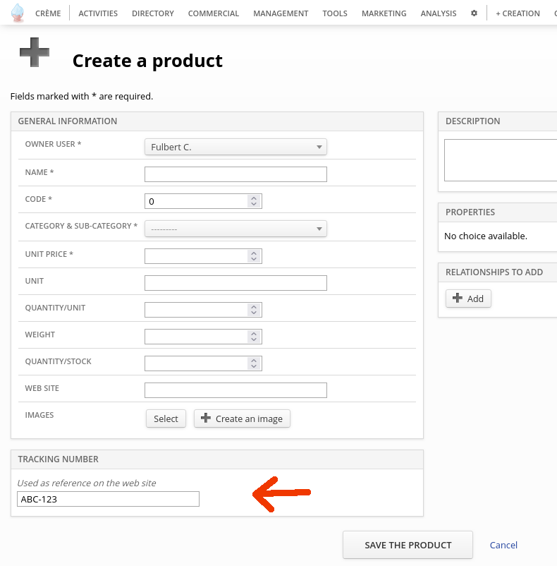Image resolution: width=557 pixels, height=566 pixels.
Task: Open the settings gear menu
Action: pyautogui.click(x=474, y=13)
